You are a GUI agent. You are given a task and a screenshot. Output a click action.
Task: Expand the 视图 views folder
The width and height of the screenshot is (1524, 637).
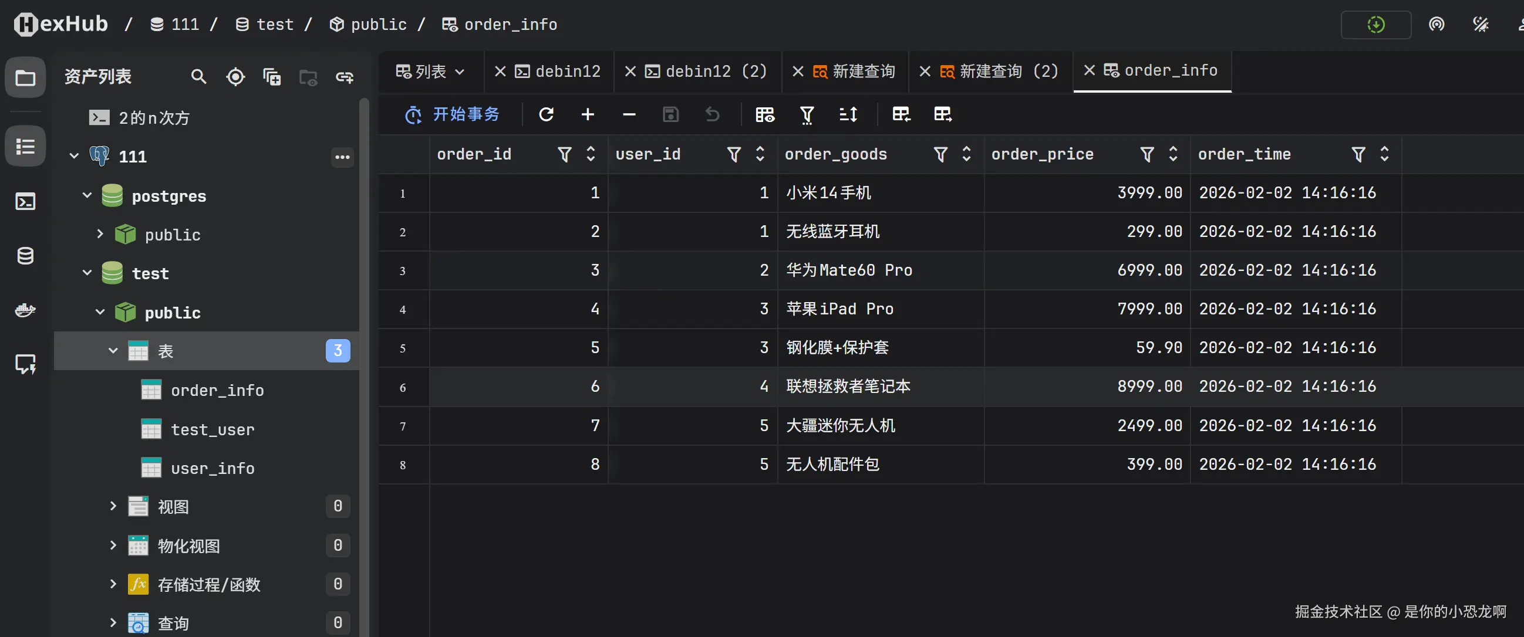point(113,506)
